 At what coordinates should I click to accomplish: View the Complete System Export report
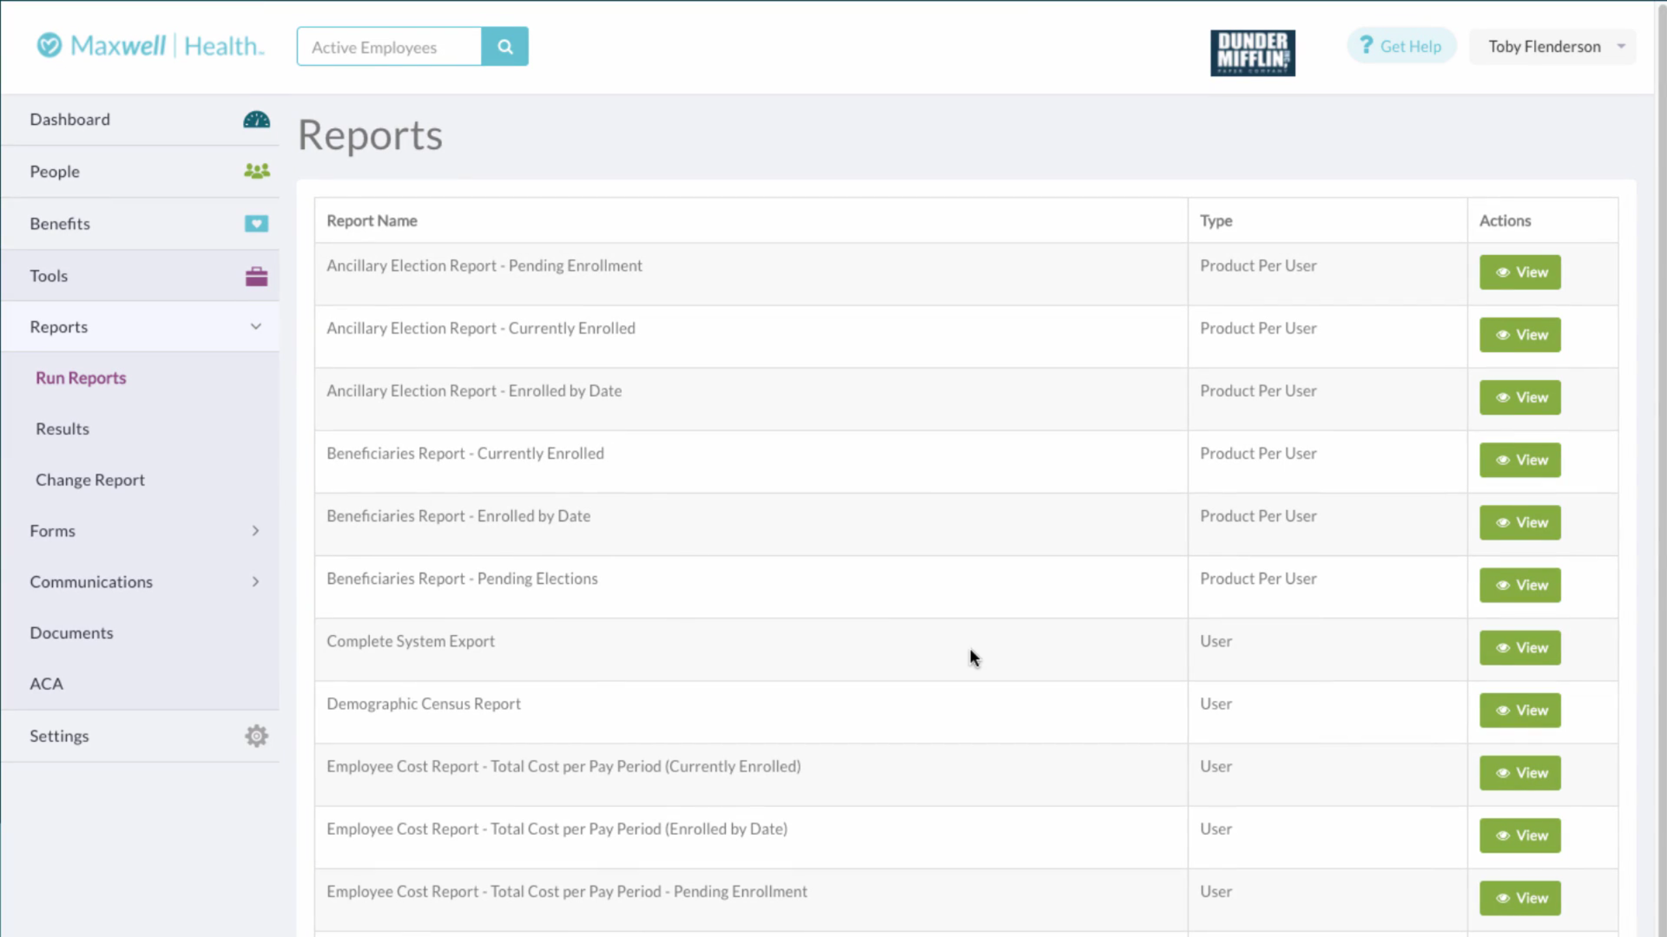(1519, 647)
